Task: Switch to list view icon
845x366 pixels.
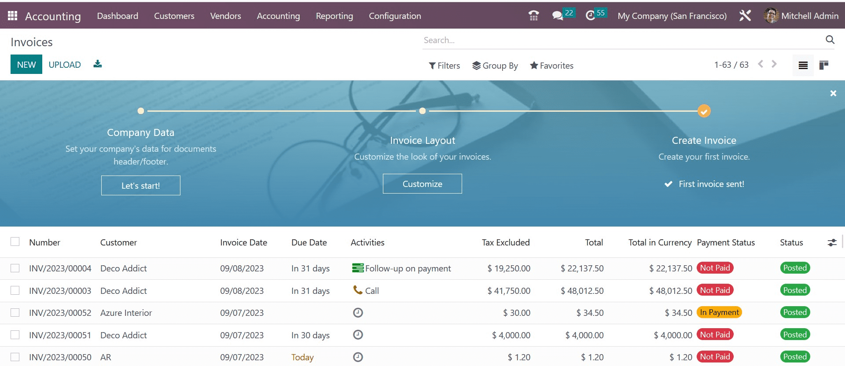Action: [803, 65]
